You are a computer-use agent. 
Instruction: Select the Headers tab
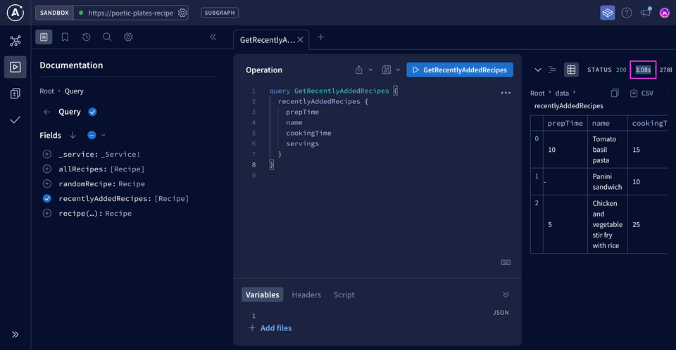(x=306, y=294)
